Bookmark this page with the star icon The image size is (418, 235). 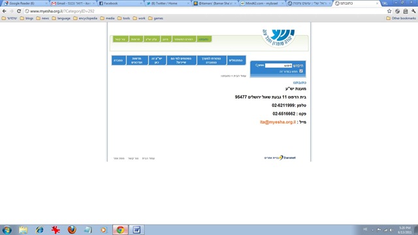point(389,11)
